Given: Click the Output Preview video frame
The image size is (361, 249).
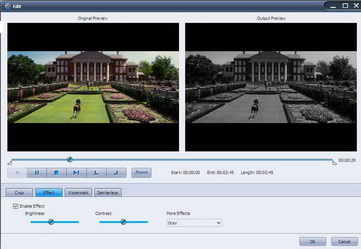Looking at the screenshot, I should (271, 87).
